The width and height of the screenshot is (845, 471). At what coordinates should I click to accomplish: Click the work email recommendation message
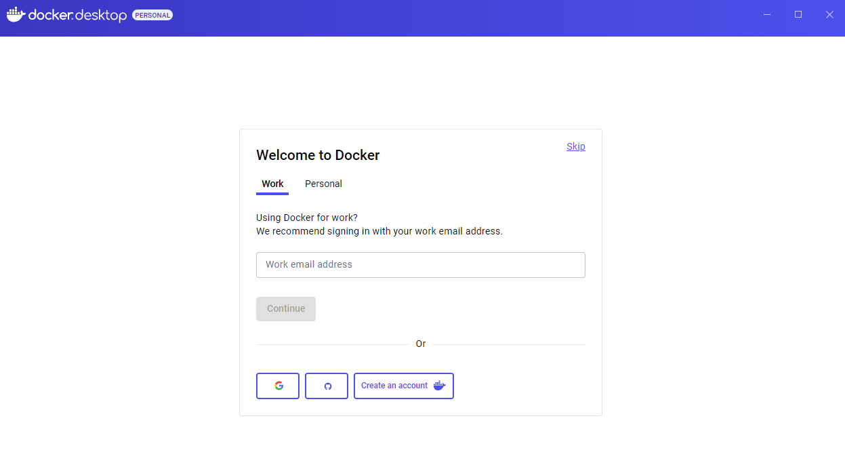tap(379, 231)
